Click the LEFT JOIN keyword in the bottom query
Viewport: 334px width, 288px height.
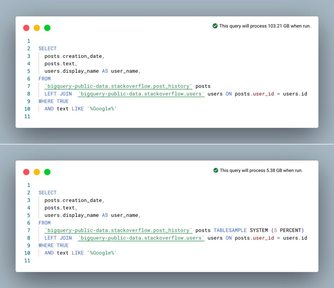click(58, 238)
